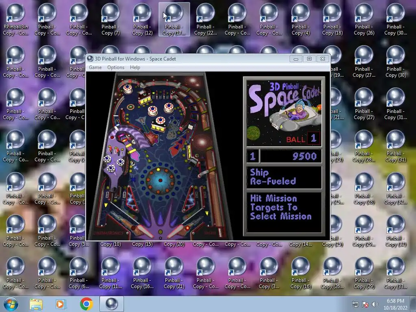Select the Pinball - Copy (31) desktop shortcut
This screenshot has width=416, height=312.
pyautogui.click(x=396, y=146)
